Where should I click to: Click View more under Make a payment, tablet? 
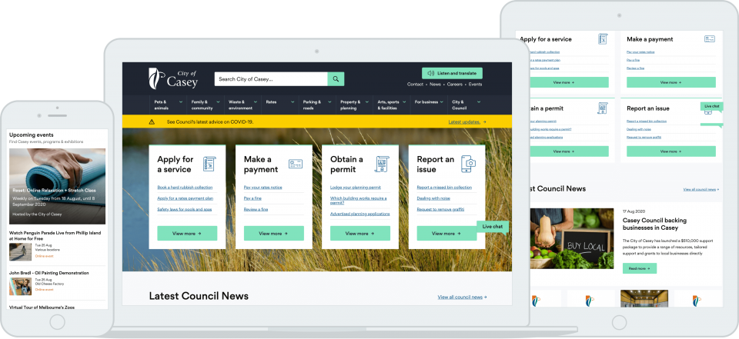click(671, 82)
